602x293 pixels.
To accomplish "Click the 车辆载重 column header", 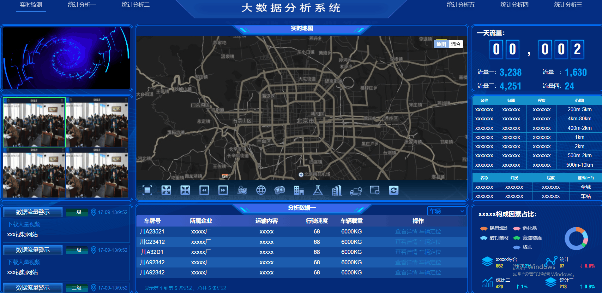I will click(352, 221).
